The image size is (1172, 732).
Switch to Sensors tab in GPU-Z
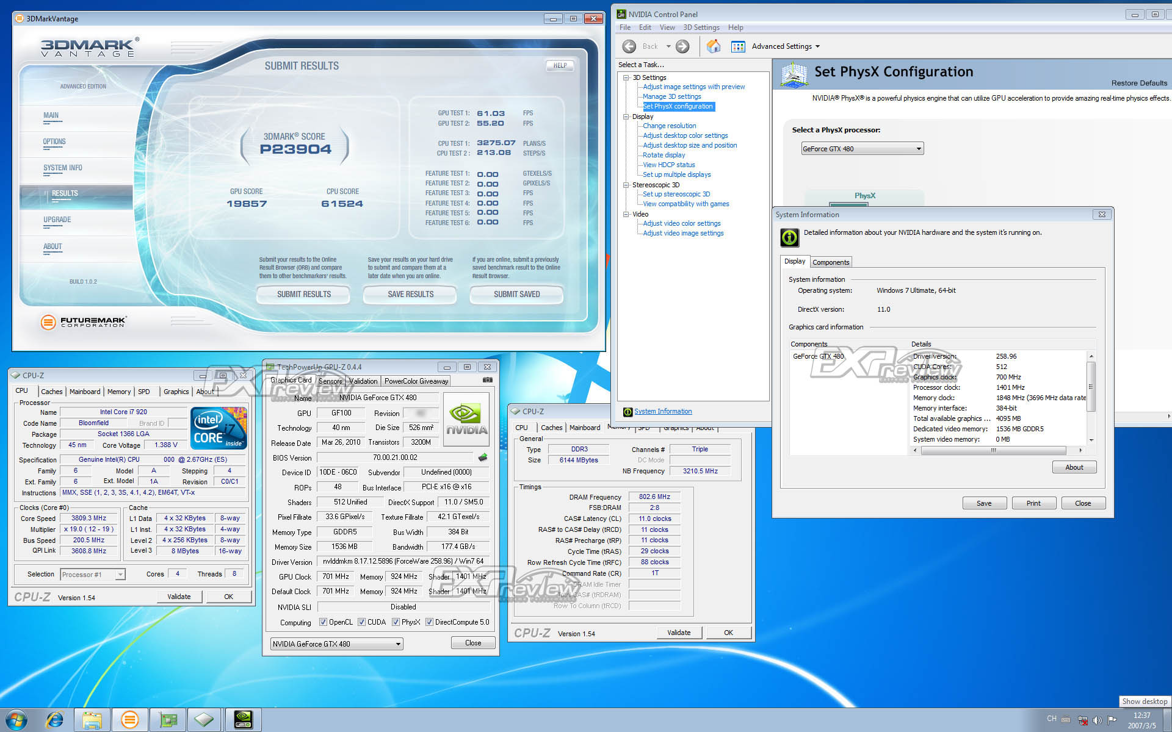coord(330,381)
